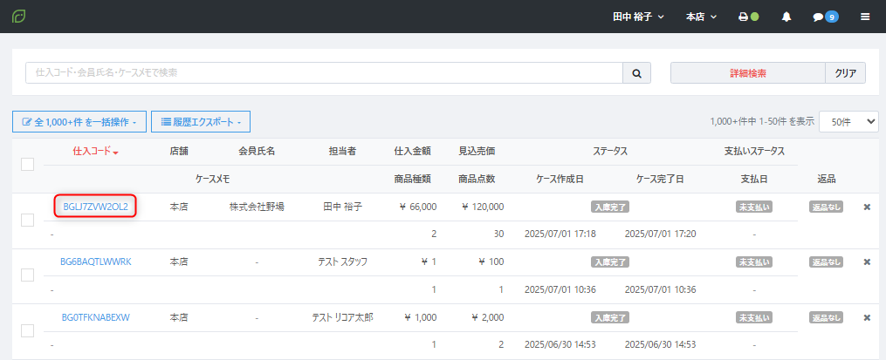The height and width of the screenshot is (360, 886).
Task: Remove the BG6BAQTLWWRK row with the x icon
Action: point(867,262)
